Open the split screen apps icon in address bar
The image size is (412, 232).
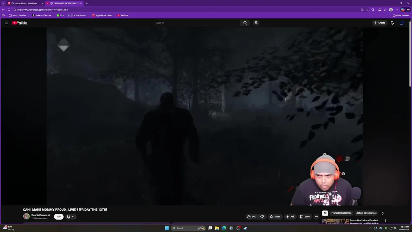[362, 10]
